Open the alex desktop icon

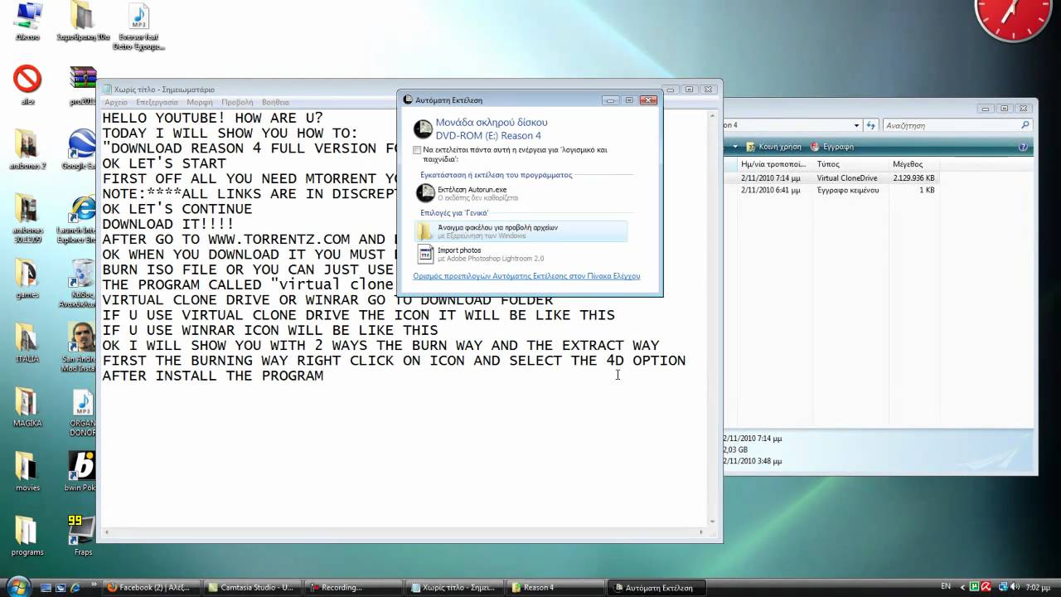coord(27,85)
